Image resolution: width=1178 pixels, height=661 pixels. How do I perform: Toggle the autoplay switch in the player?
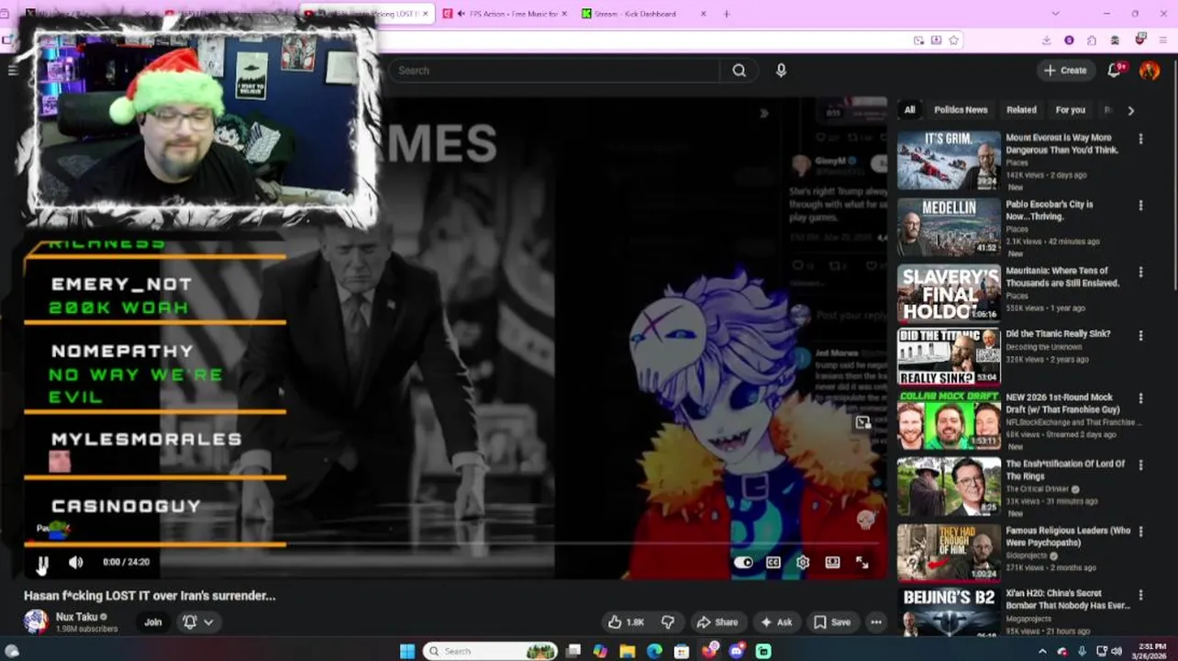click(x=743, y=563)
